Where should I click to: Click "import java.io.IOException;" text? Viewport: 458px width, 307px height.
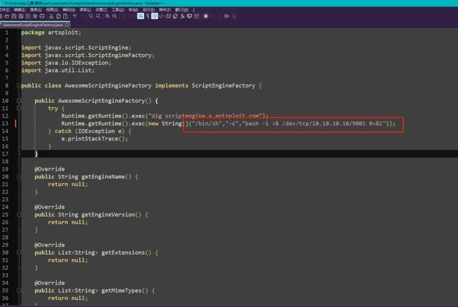point(66,62)
